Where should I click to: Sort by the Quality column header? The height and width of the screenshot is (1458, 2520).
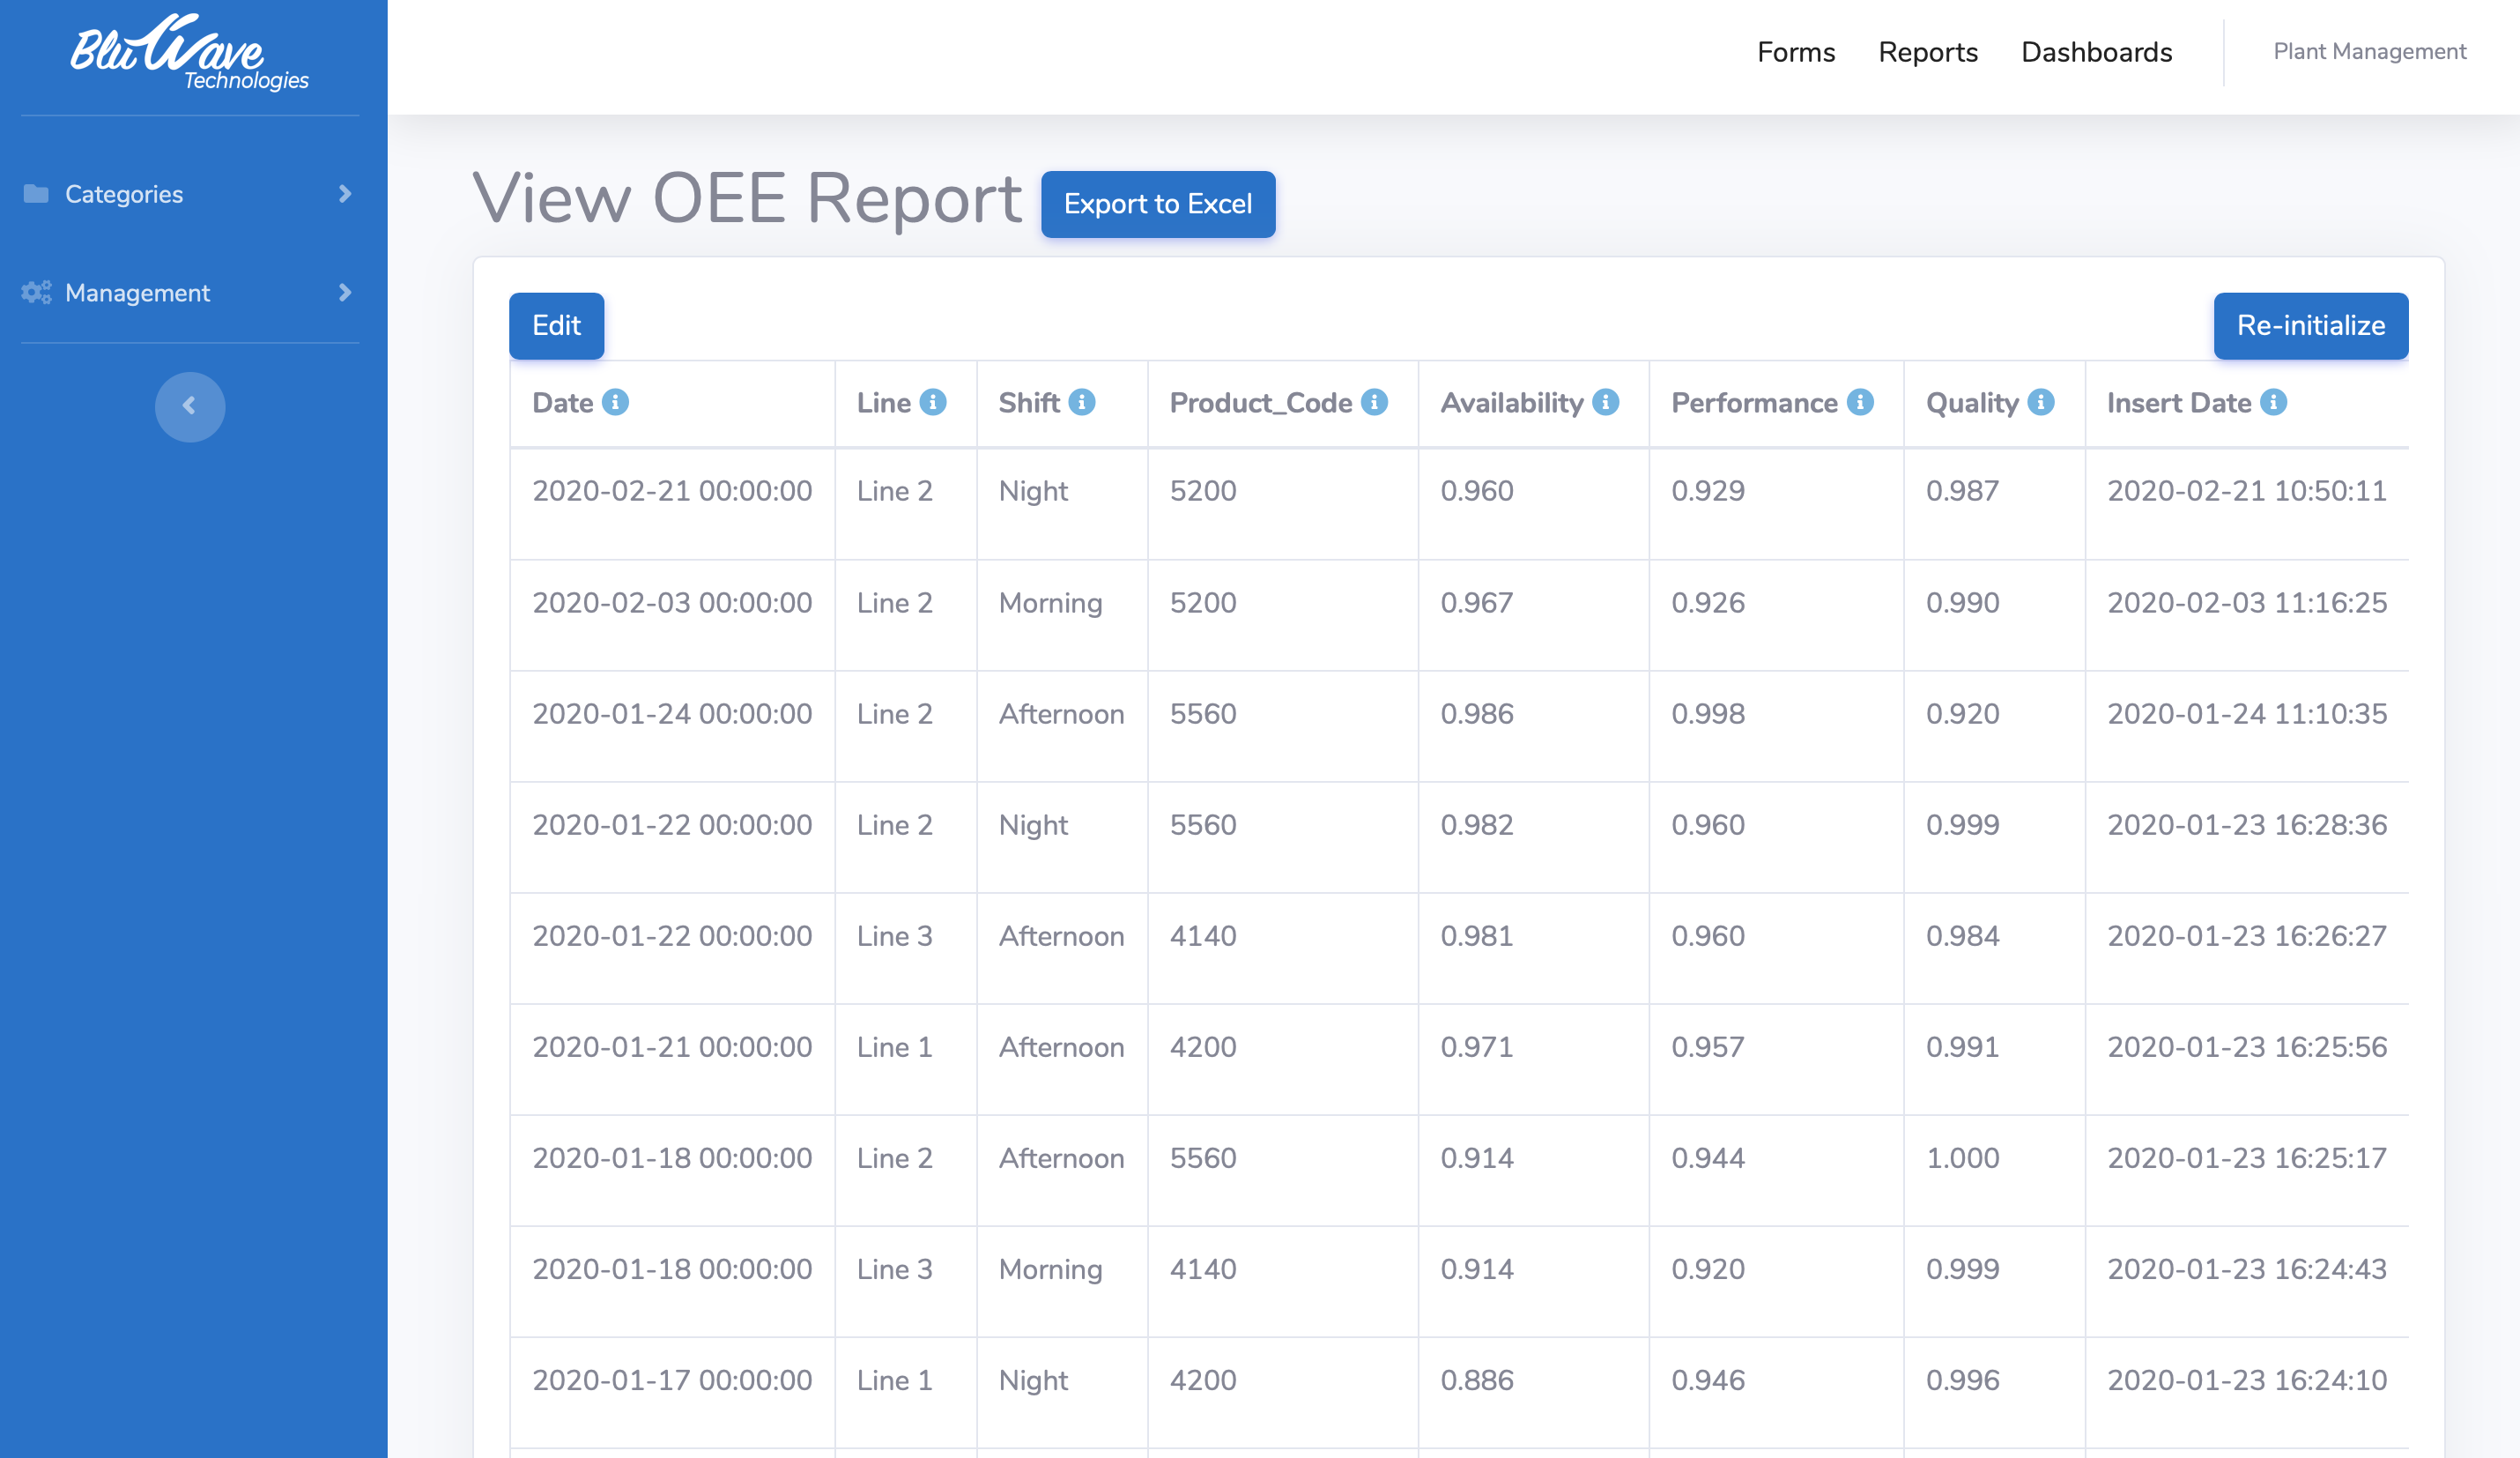[x=1972, y=402]
